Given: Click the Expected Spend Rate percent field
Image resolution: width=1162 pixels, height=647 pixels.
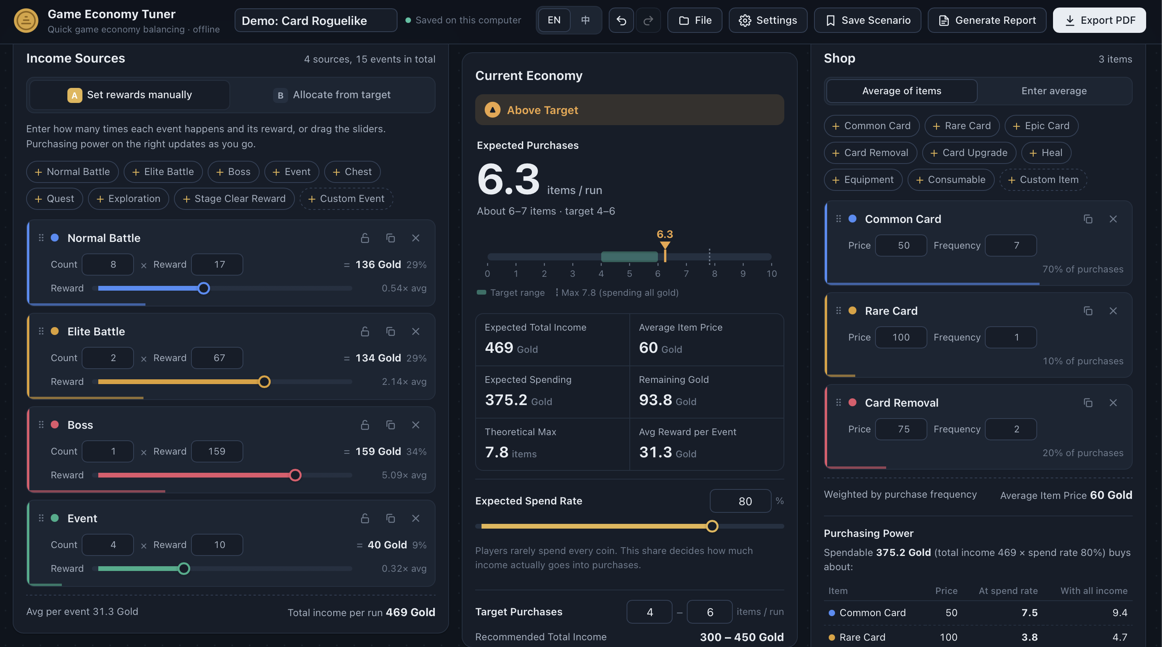Looking at the screenshot, I should pos(740,501).
